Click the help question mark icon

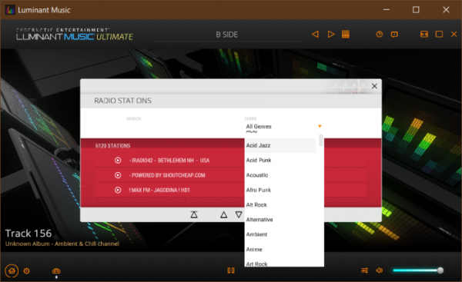[379, 35]
